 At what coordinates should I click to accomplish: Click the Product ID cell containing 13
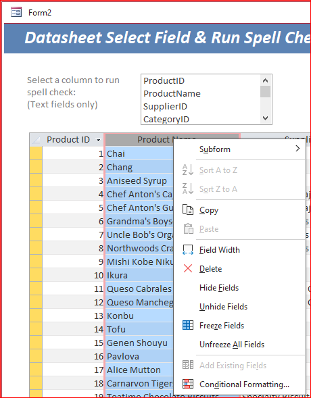[x=73, y=316]
